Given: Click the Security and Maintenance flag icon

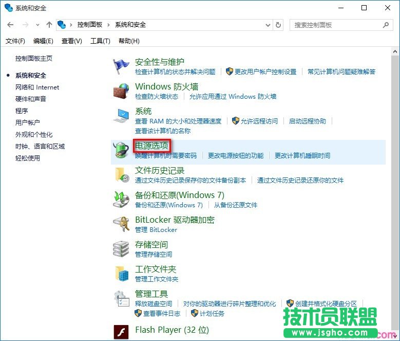Looking at the screenshot, I should tap(122, 66).
